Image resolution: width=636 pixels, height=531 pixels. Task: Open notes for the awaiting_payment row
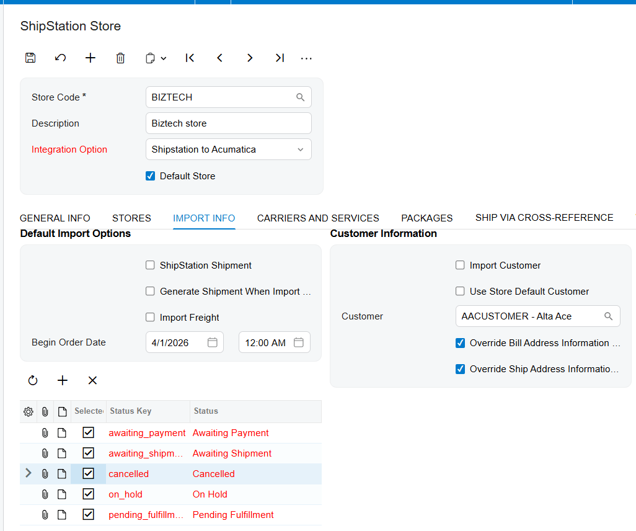coord(62,433)
